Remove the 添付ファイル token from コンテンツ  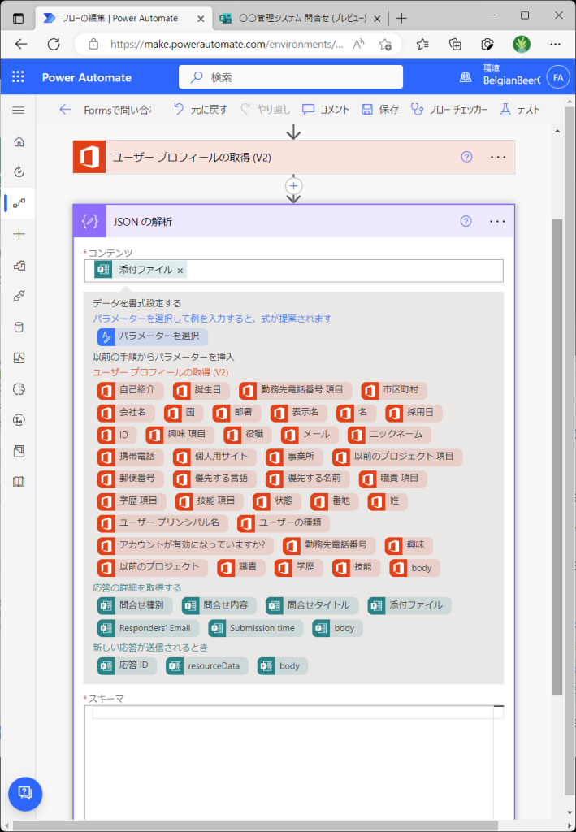pyautogui.click(x=180, y=271)
